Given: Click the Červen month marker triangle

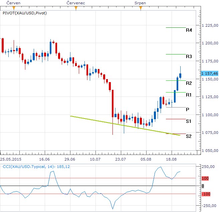Looking at the screenshot, I should [14, 8].
